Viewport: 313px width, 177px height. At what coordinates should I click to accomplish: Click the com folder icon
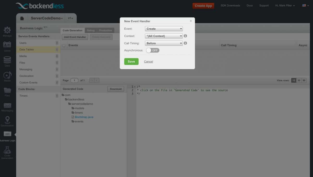point(63,95)
